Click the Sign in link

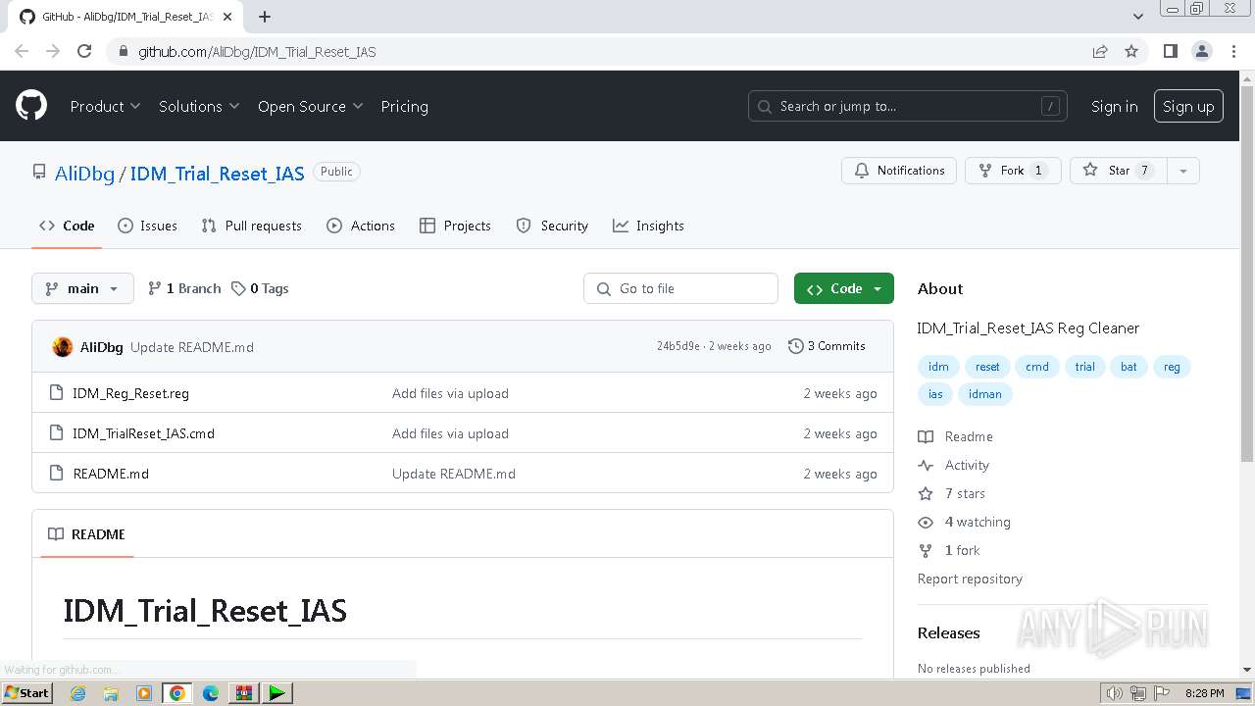(1115, 106)
